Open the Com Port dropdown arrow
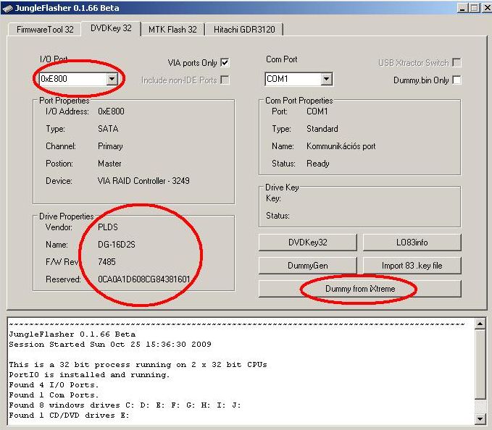The width and height of the screenshot is (492, 430). (326, 79)
